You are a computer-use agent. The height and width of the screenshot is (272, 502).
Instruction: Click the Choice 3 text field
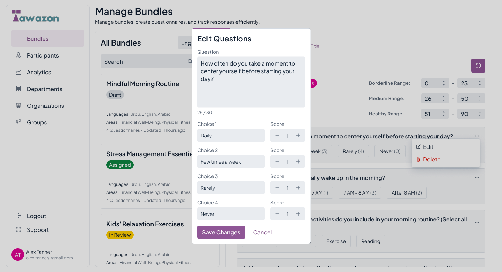click(x=231, y=188)
